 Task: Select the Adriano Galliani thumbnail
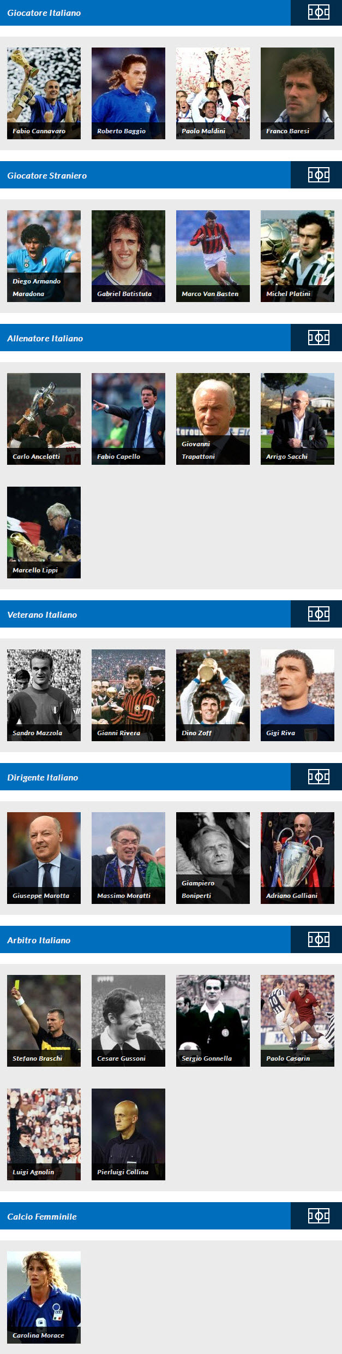[x=297, y=858]
